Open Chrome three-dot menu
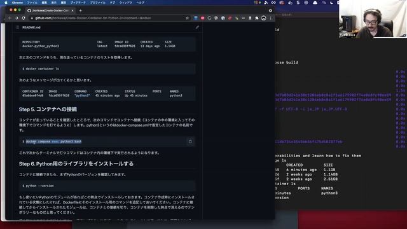The height and width of the screenshot is (229, 407). click(x=270, y=18)
